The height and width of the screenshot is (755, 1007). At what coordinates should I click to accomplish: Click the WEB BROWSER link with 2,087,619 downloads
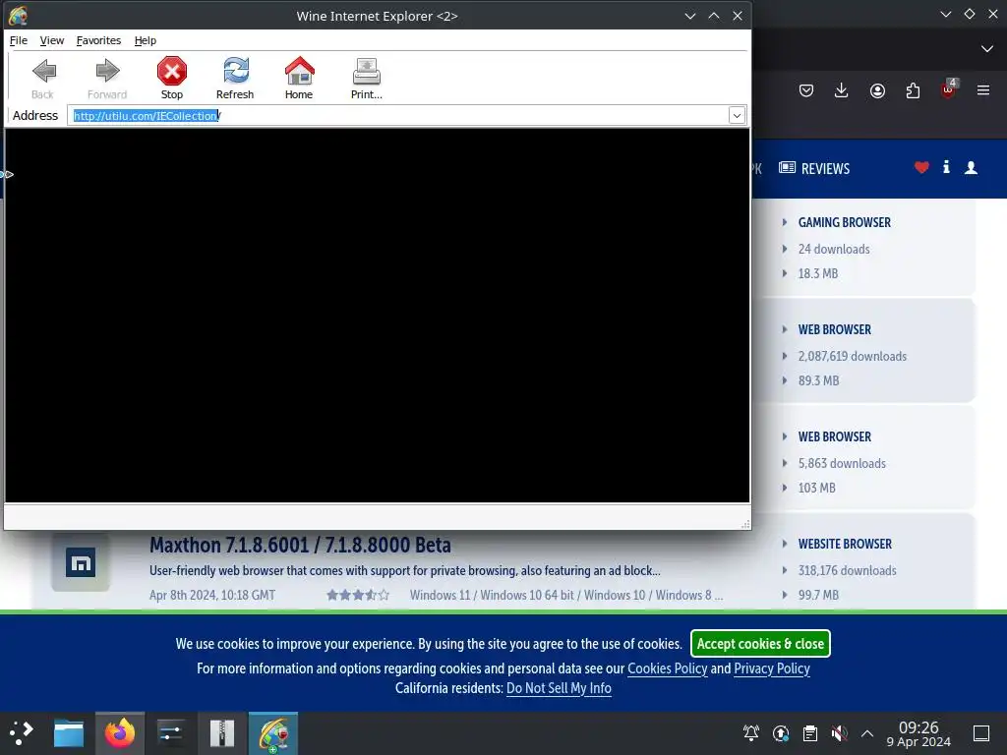834,329
